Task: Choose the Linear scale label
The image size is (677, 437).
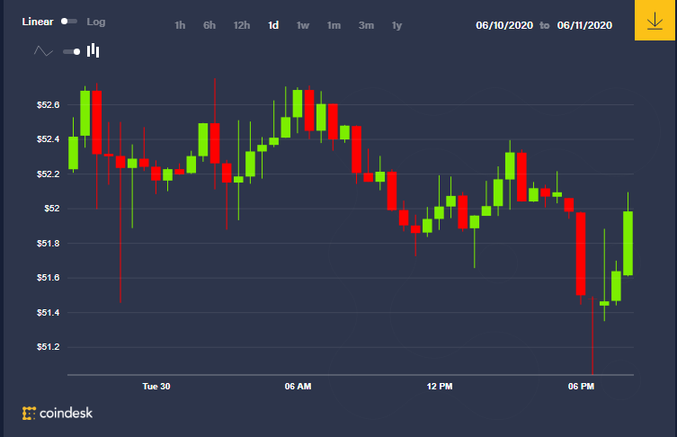Action: 38,22
